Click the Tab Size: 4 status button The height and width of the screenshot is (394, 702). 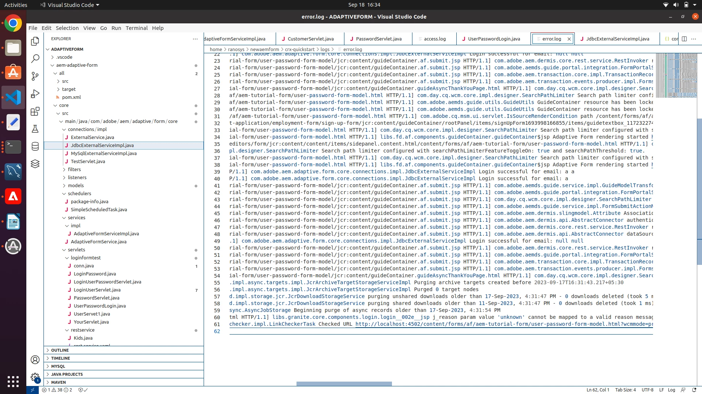625,390
